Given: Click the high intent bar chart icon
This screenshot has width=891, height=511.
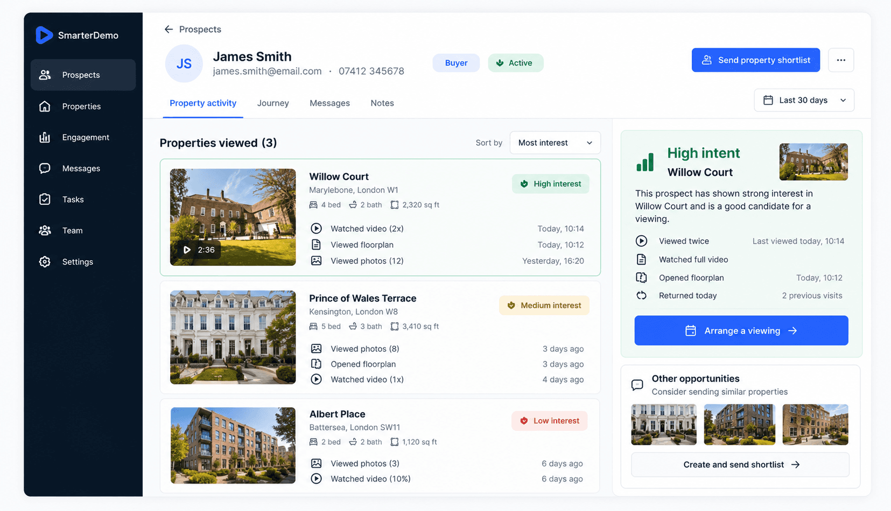Looking at the screenshot, I should pyautogui.click(x=645, y=161).
